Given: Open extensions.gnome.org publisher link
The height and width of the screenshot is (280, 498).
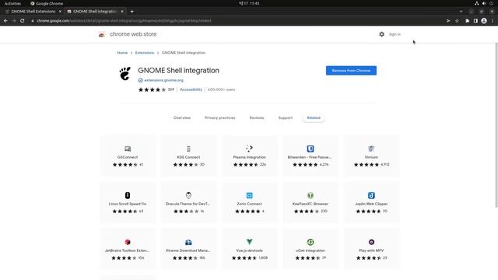Looking at the screenshot, I should (x=163, y=80).
